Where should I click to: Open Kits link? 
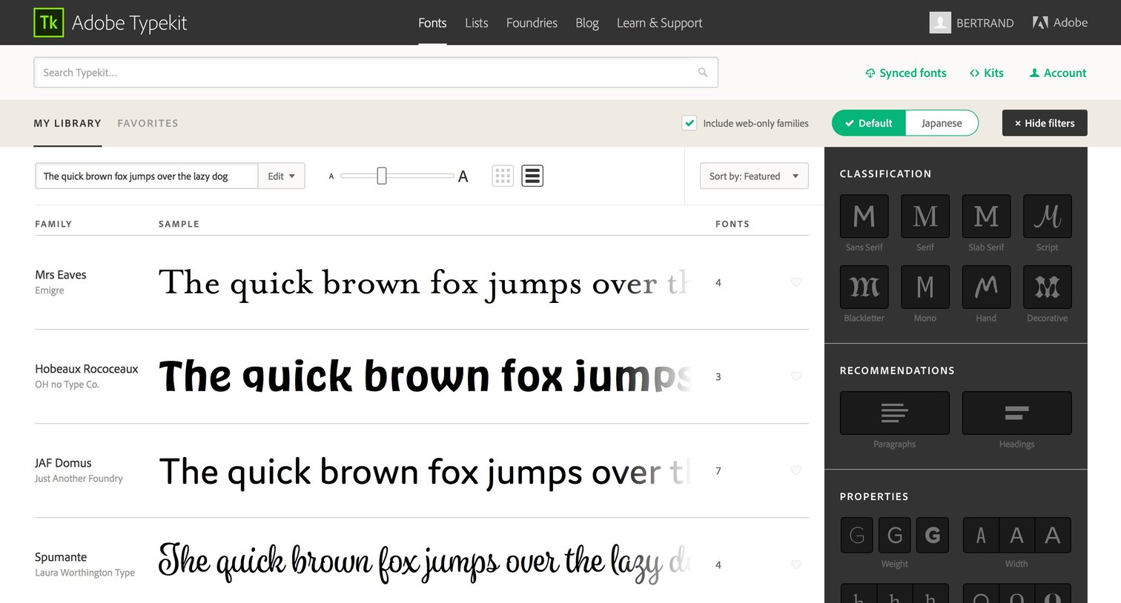[987, 73]
